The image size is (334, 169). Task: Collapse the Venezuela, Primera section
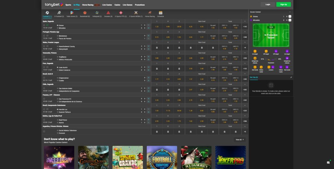tap(245, 53)
